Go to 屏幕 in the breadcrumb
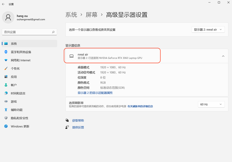232x162 pixels. click(92, 15)
